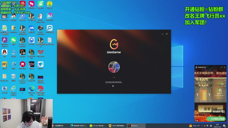228x128 pixels.
Task: Open the Kugou Music K icon
Action: (23, 16)
